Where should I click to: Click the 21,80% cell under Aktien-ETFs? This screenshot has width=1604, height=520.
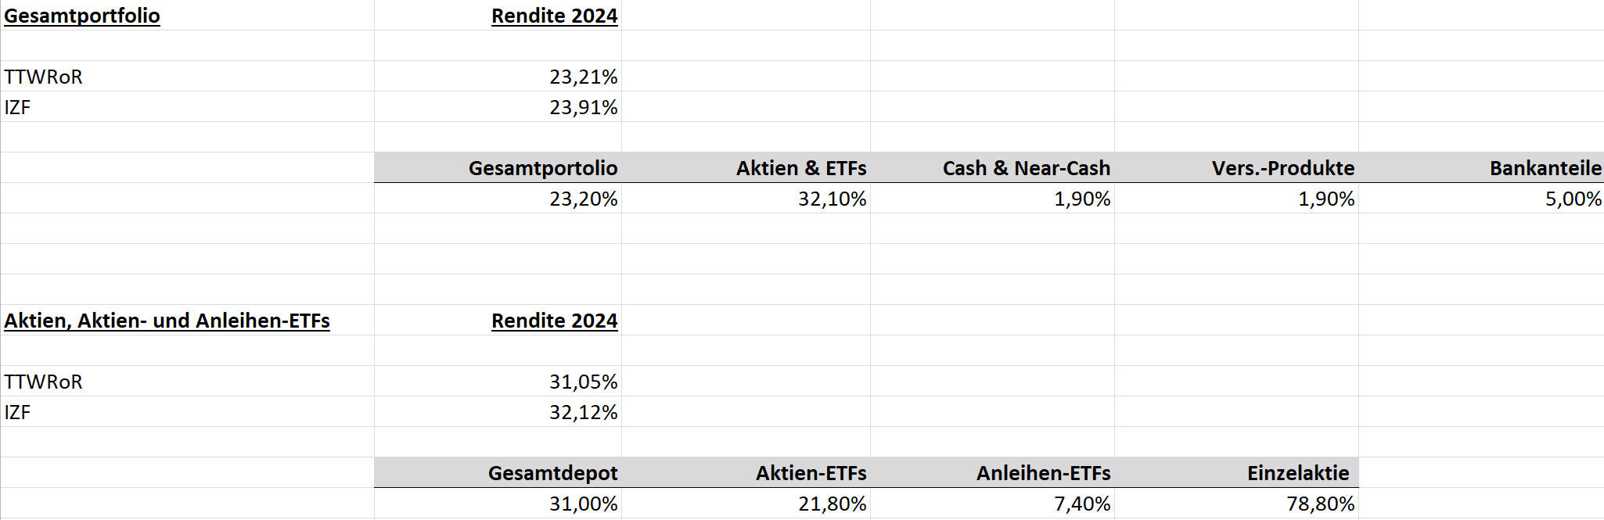tap(746, 504)
